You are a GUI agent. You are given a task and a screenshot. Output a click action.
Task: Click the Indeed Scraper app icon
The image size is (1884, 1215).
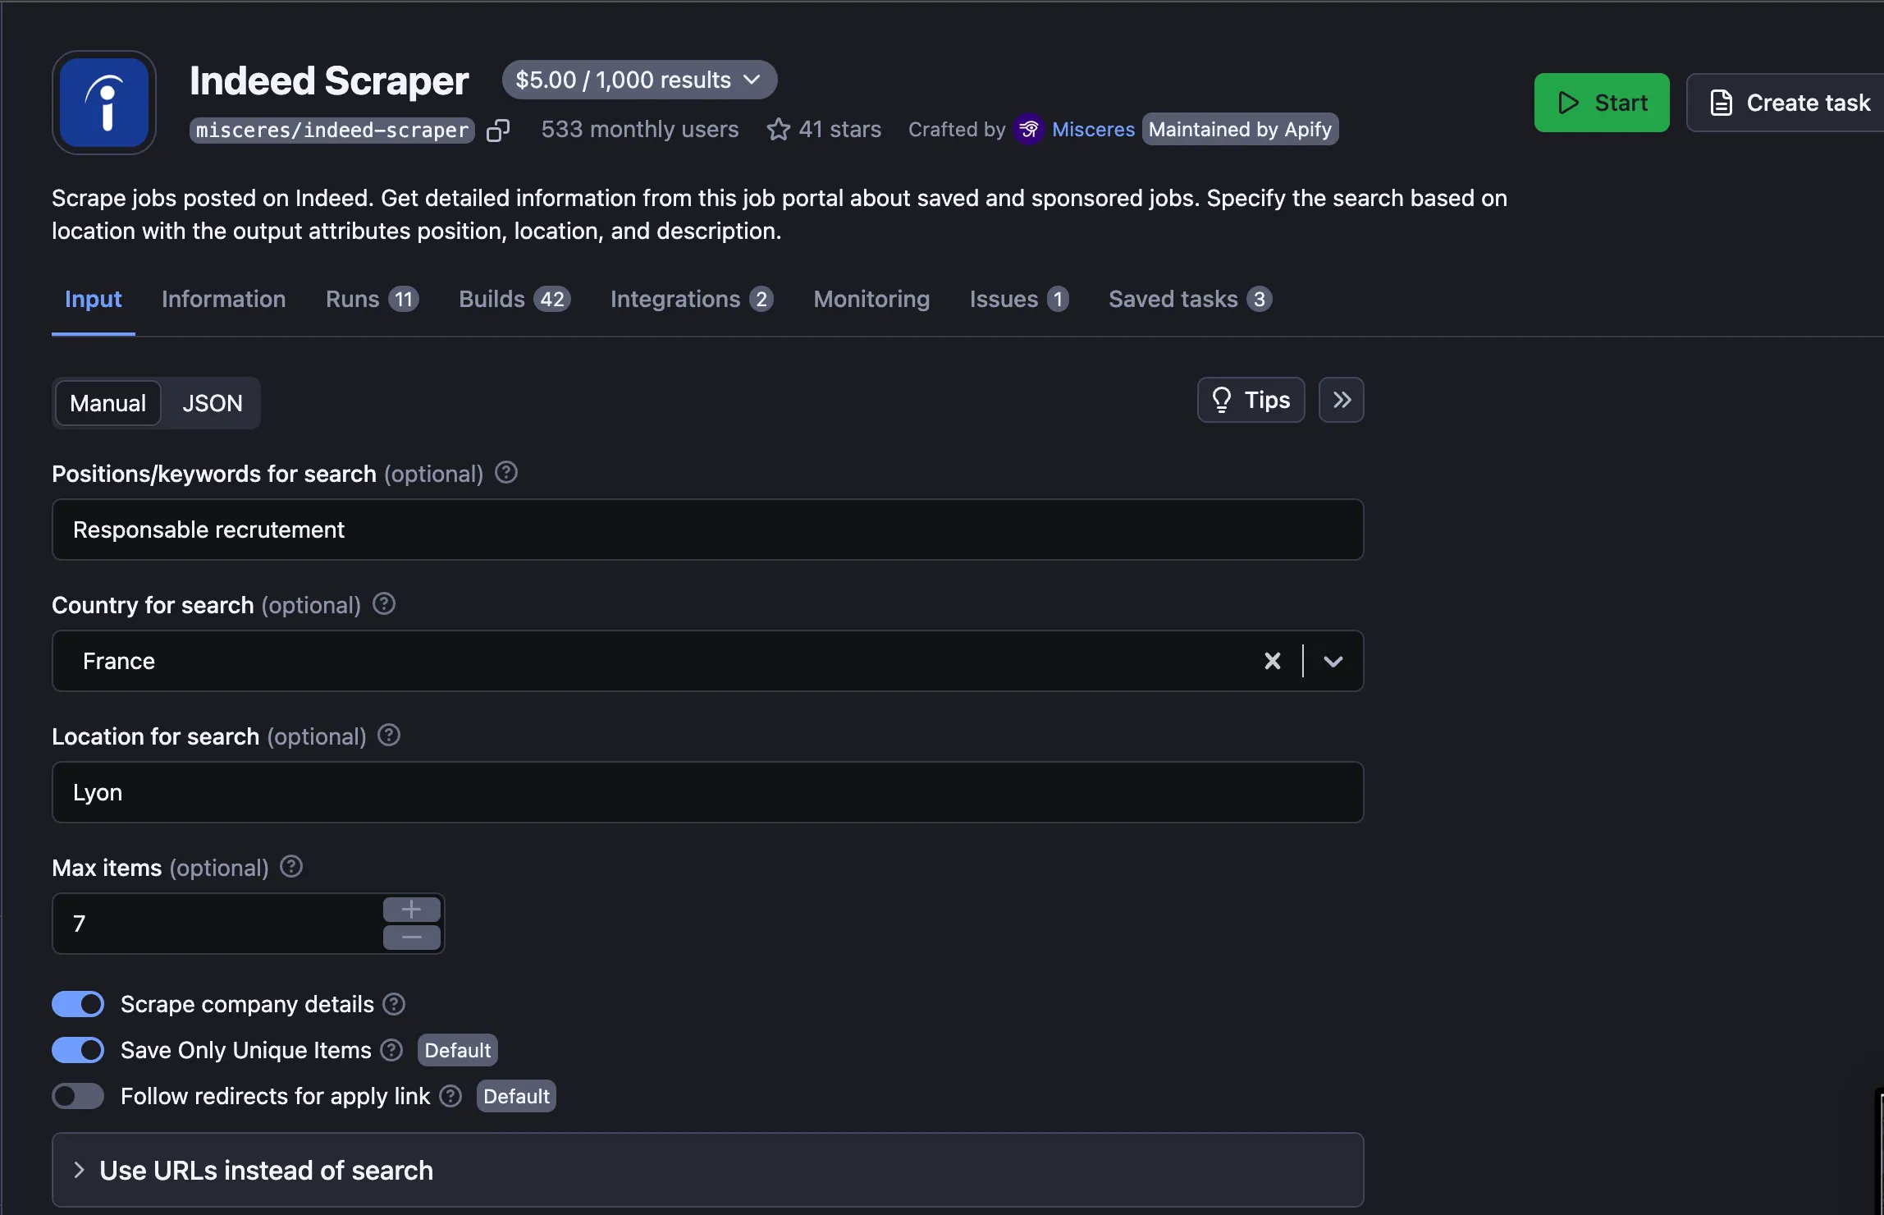click(103, 102)
